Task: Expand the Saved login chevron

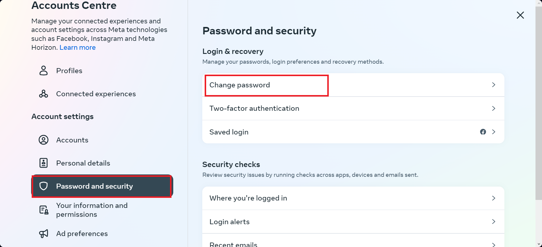Action: 493,132
